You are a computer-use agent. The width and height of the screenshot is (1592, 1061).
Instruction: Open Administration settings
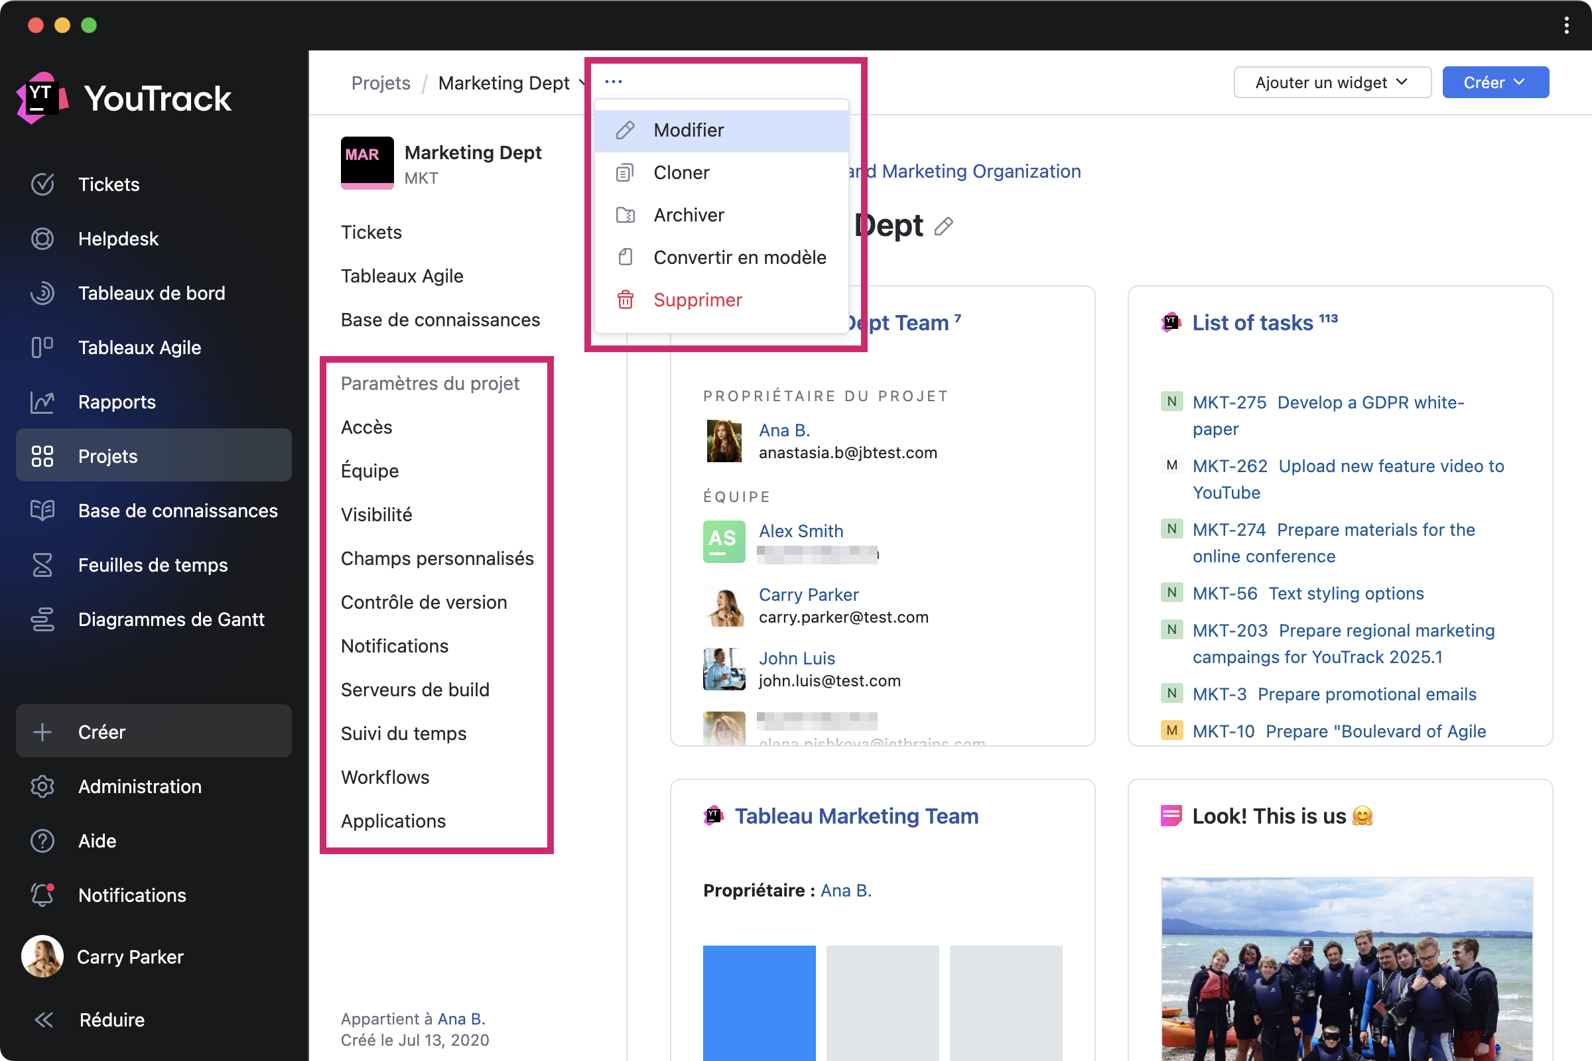[139, 786]
